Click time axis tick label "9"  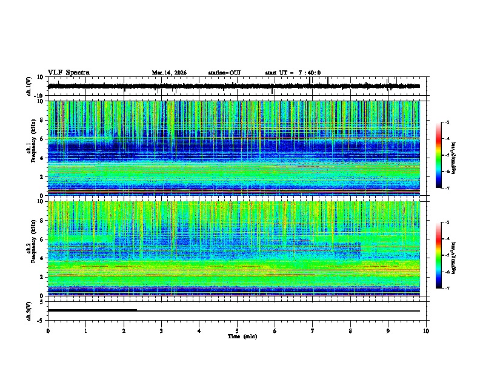[x=388, y=331]
